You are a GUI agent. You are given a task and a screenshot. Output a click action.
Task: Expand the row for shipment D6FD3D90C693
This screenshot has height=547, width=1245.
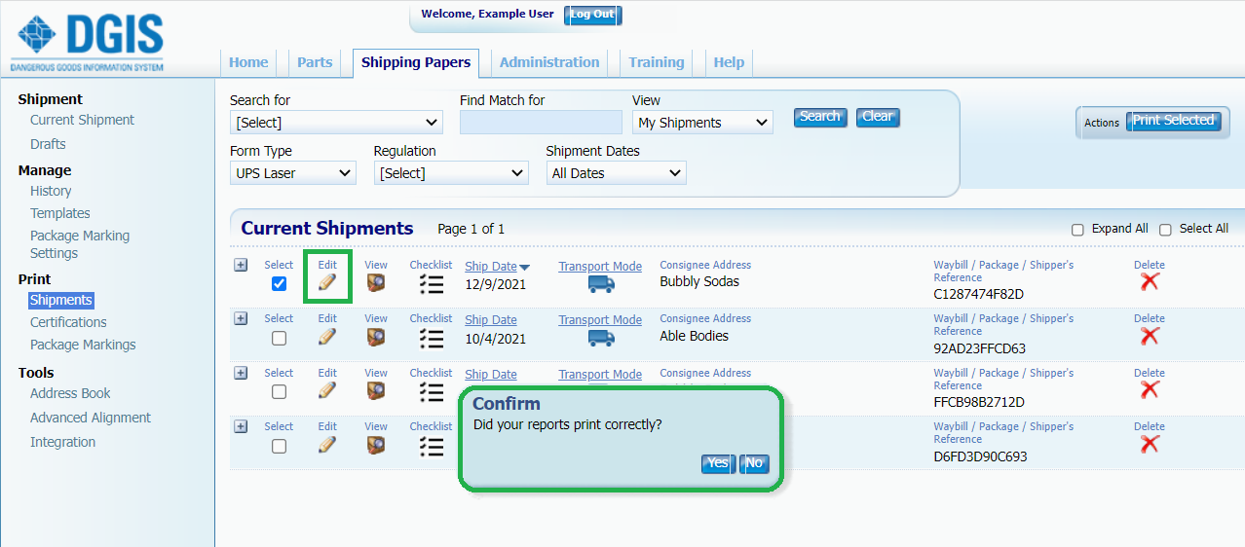(241, 426)
